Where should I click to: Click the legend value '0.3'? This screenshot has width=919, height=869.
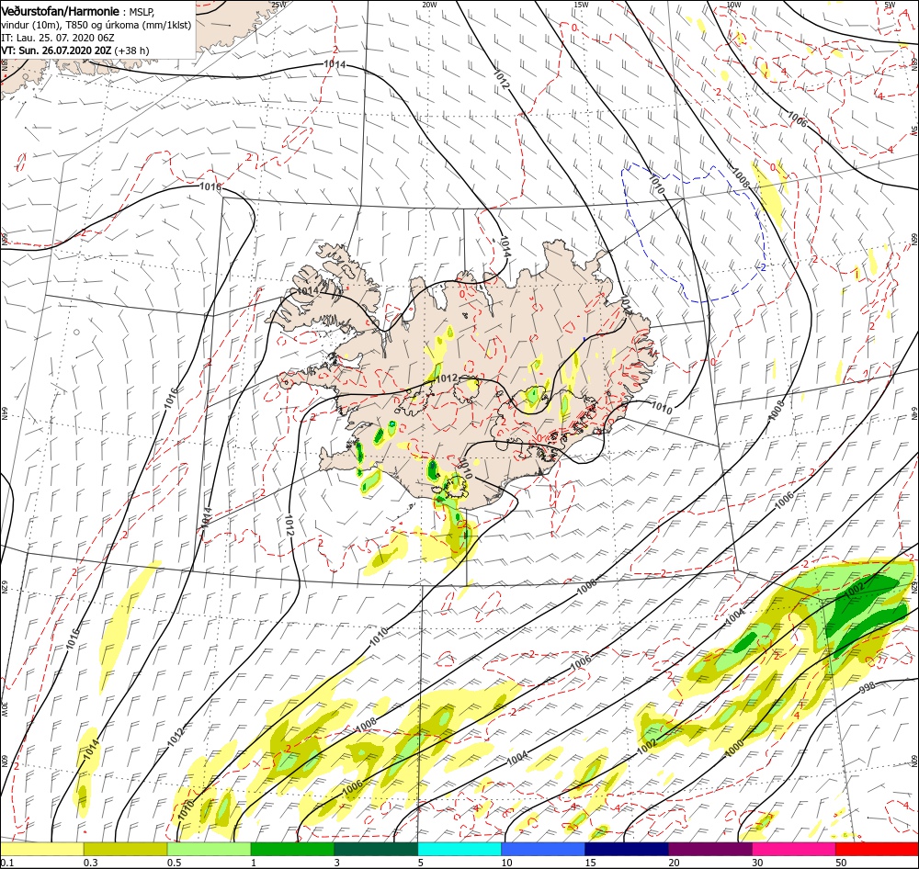pos(90,863)
